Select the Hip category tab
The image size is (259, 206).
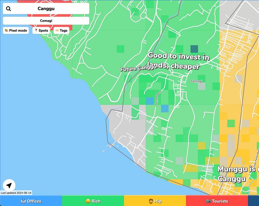(155, 201)
